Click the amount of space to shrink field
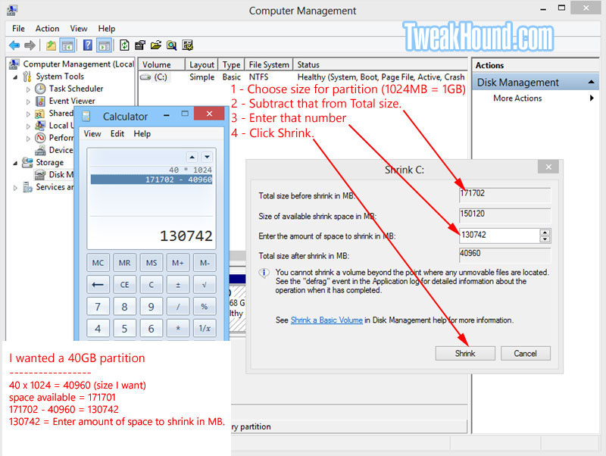This screenshot has width=606, height=456. click(499, 236)
